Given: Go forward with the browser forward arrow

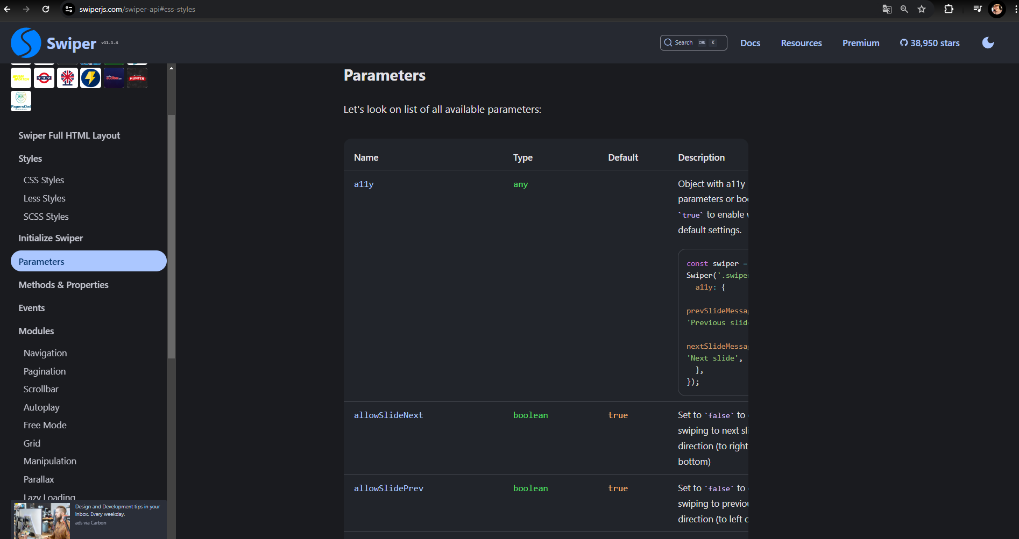Looking at the screenshot, I should pos(26,9).
